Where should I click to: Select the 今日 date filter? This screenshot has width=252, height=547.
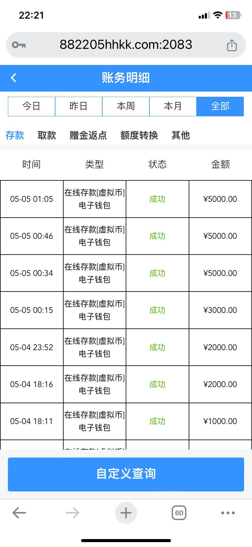tap(31, 106)
